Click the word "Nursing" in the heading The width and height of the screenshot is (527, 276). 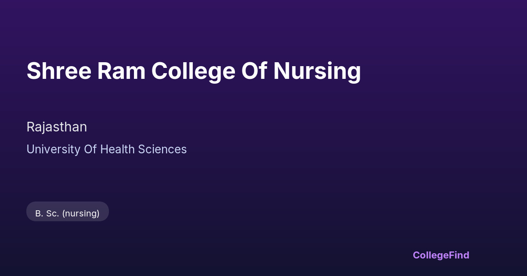tap(317, 71)
